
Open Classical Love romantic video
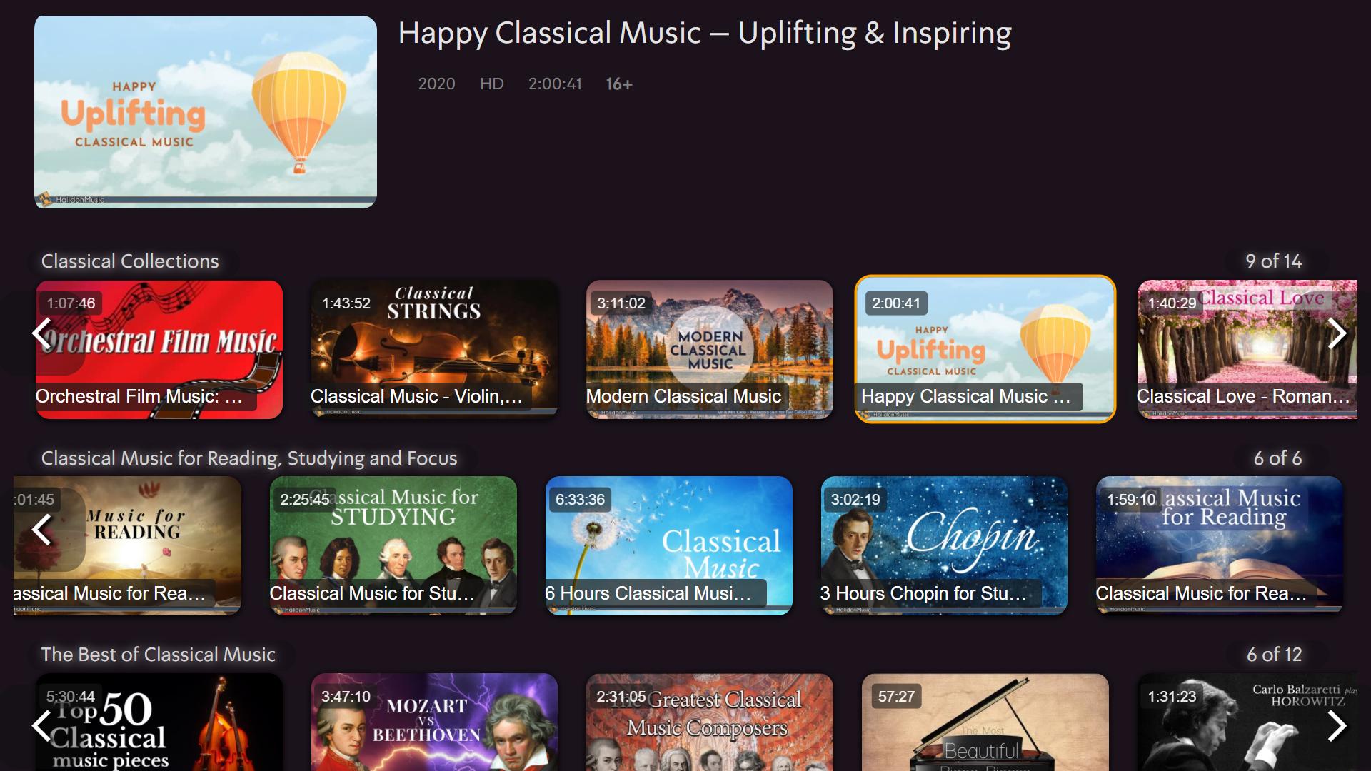1247,349
